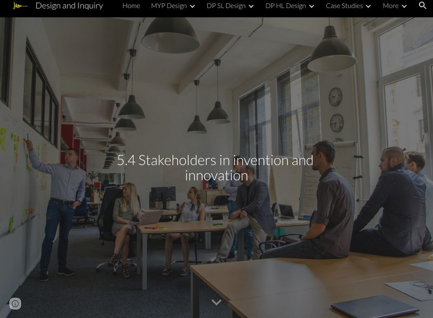433x318 pixels.
Task: Click the yellow site logo icon
Action: click(20, 6)
